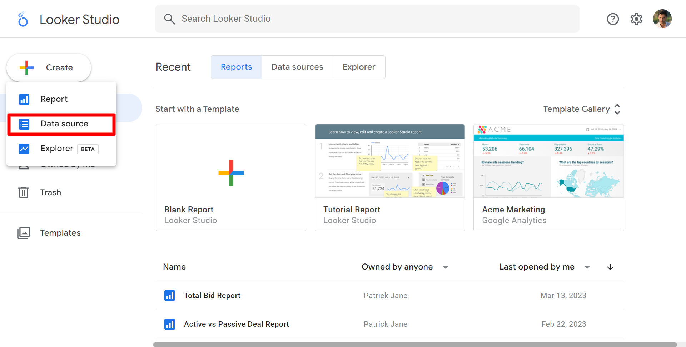Click the Create button
The height and width of the screenshot is (347, 686).
tap(49, 67)
